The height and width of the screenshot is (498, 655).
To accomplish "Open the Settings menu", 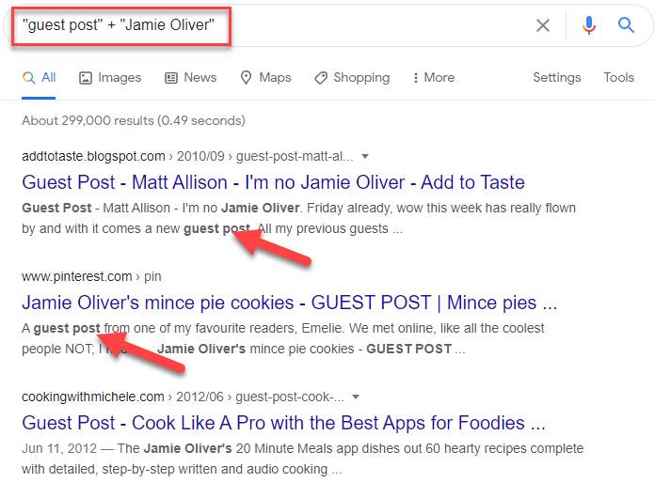I will coord(557,78).
